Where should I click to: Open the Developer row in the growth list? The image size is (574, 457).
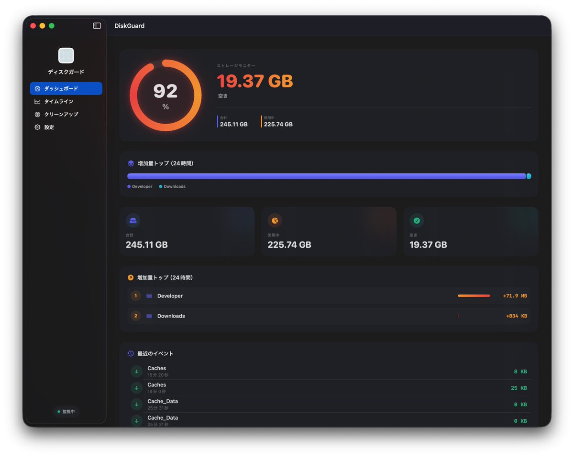[x=329, y=296]
